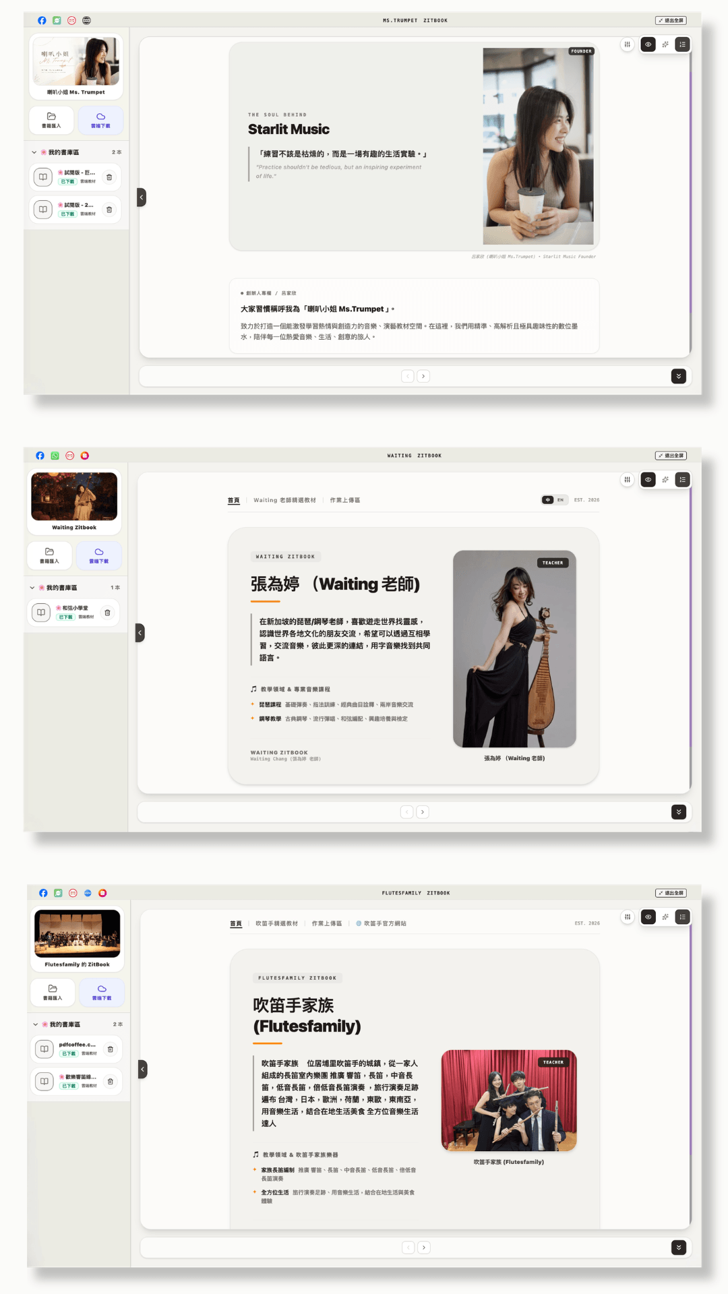Open list outline icon in Ms.Trumpet window
728x1294 pixels.
tap(683, 44)
